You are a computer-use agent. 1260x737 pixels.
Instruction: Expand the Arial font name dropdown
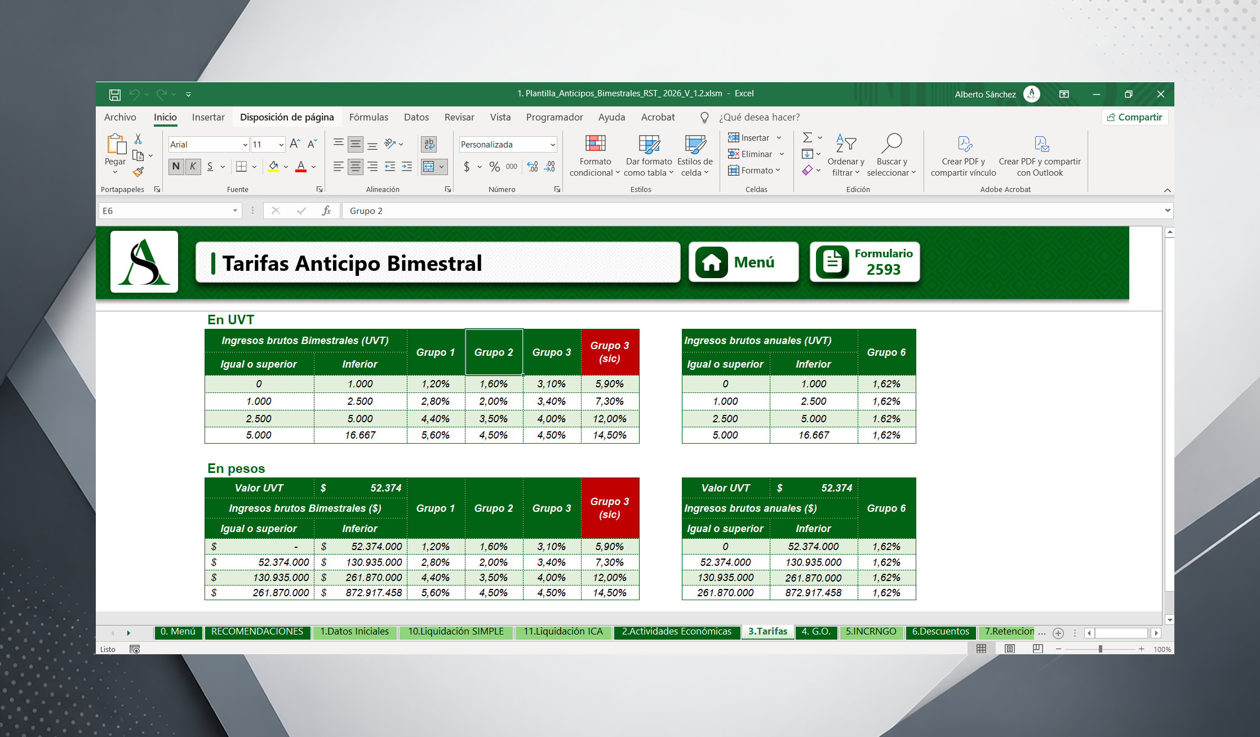245,145
